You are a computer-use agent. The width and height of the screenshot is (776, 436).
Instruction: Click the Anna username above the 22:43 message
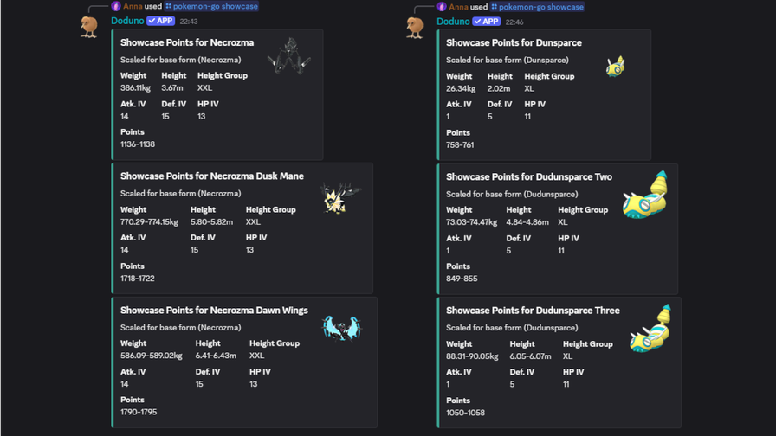click(x=133, y=6)
